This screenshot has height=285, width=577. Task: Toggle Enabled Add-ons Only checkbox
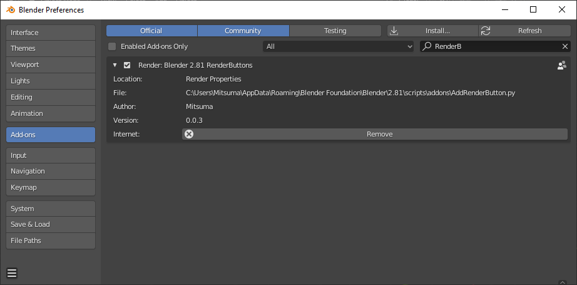coord(112,46)
